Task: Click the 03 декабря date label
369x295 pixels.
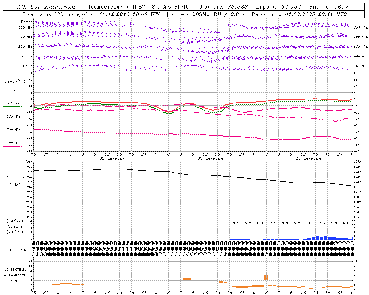Action: pos(210,158)
